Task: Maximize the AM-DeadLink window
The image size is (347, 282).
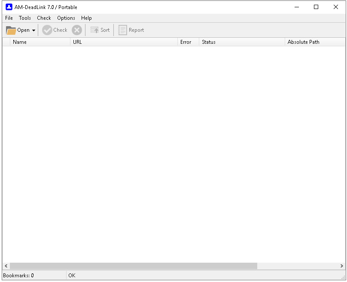Action: coord(316,7)
